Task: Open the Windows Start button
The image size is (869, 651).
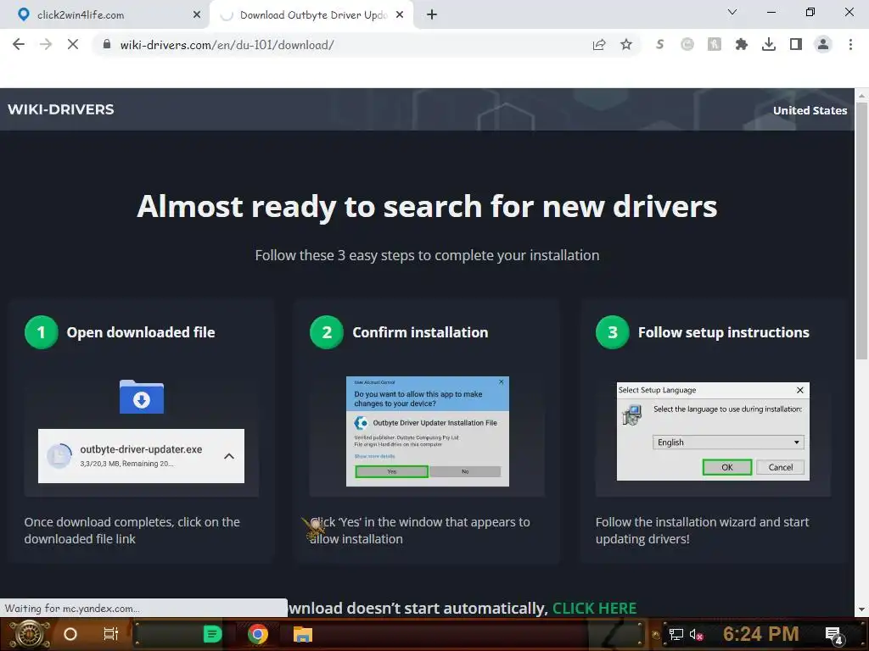Action: coord(30,634)
